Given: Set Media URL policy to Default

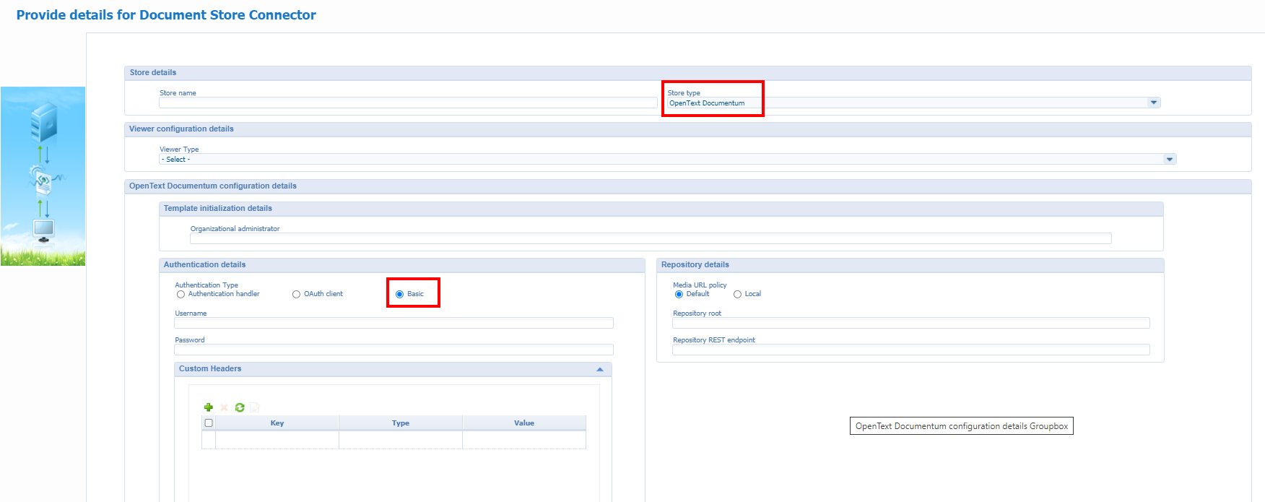Looking at the screenshot, I should (679, 295).
